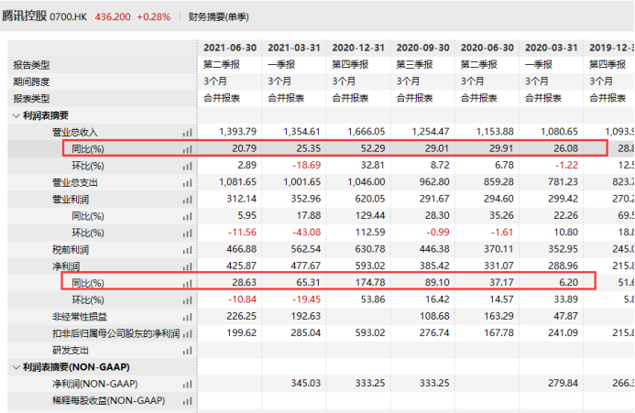This screenshot has height=413, width=635.
Task: Click the 0700.HK stock code
Action: (x=94, y=16)
